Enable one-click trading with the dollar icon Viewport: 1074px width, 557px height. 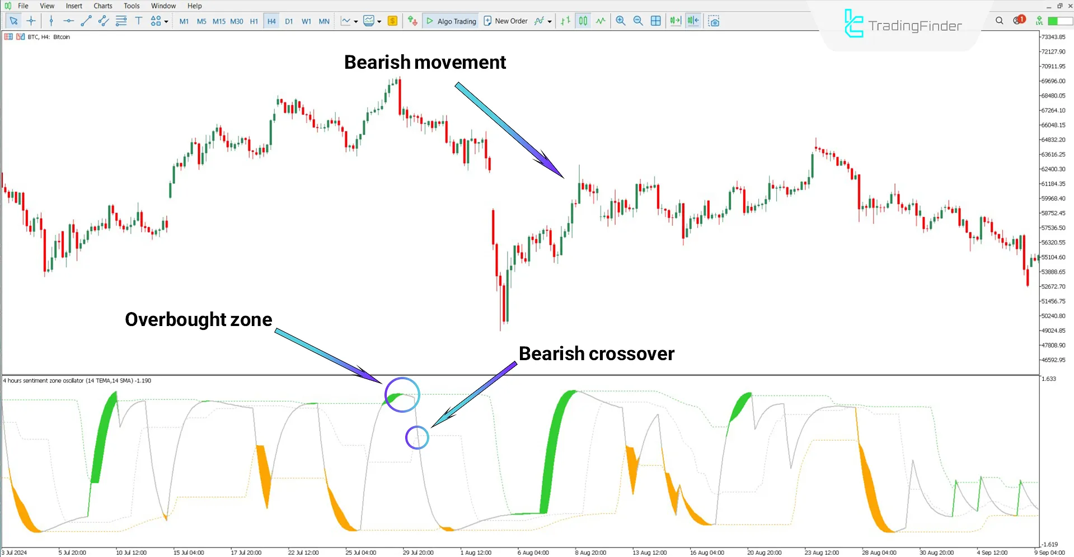(x=392, y=21)
